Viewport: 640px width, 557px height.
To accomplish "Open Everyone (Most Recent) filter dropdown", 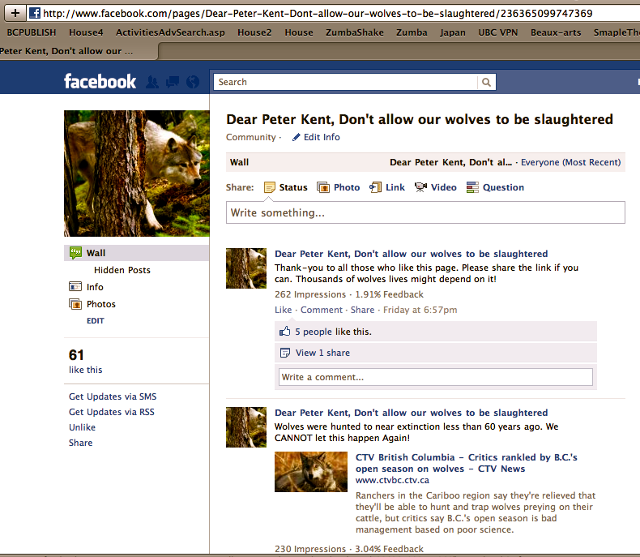I will (570, 162).
